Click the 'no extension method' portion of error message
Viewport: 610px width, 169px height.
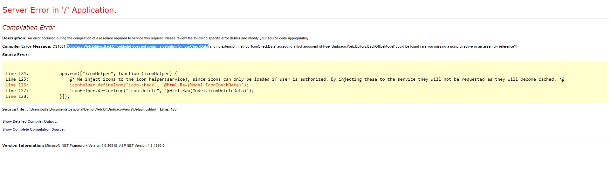(x=233, y=46)
